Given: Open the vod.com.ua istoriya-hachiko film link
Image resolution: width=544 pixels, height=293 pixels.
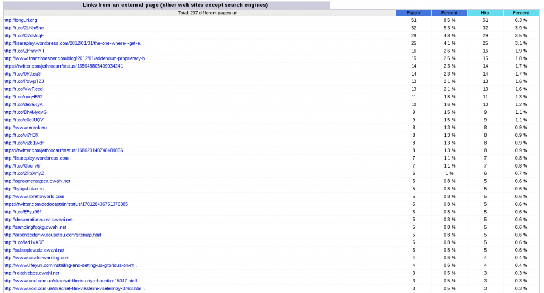Looking at the screenshot, I should pos(70,280).
